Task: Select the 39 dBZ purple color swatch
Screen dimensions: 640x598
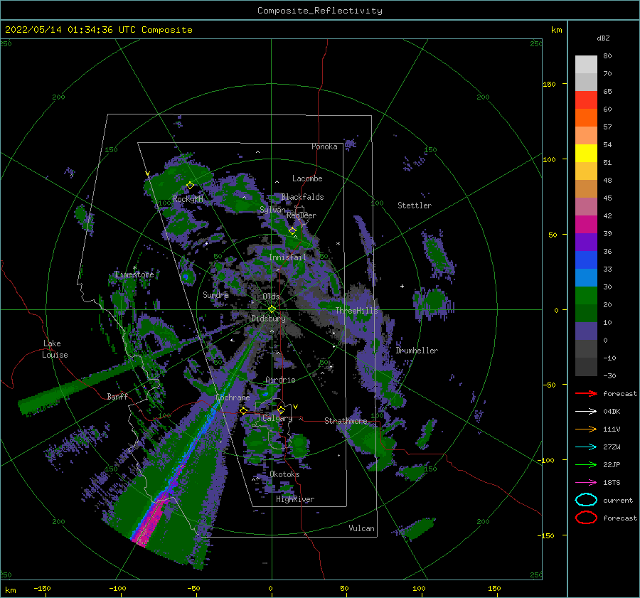Action: click(x=586, y=242)
